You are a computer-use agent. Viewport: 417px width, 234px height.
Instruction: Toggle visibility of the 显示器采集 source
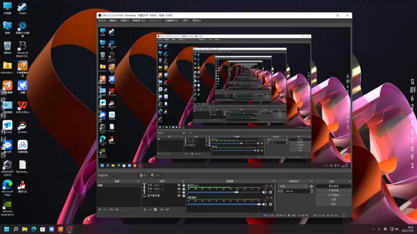pos(179,196)
